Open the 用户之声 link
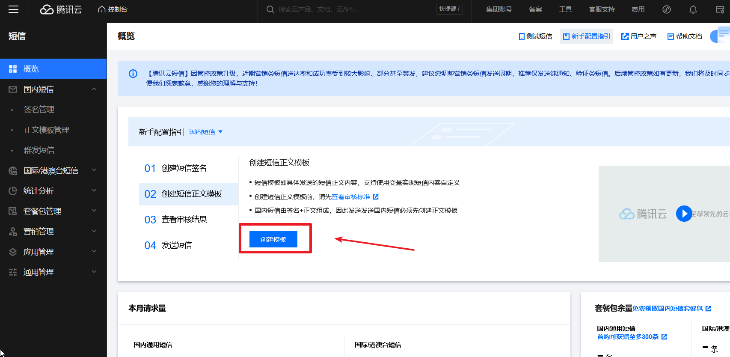This screenshot has width=730, height=357. (x=639, y=36)
